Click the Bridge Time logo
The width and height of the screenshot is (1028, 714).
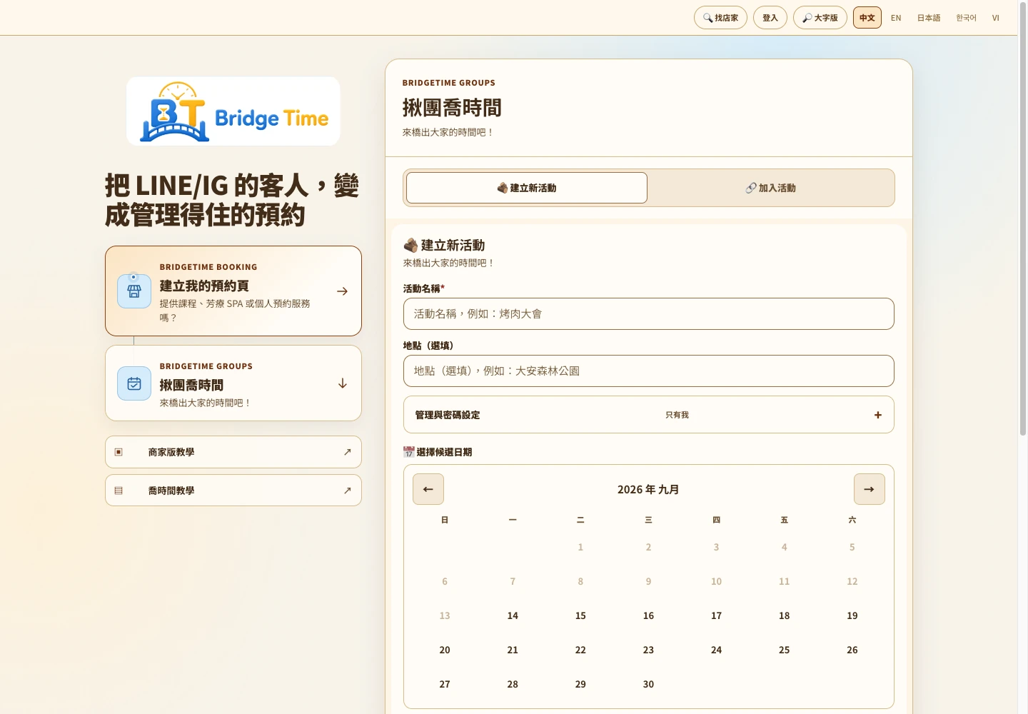[233, 111]
